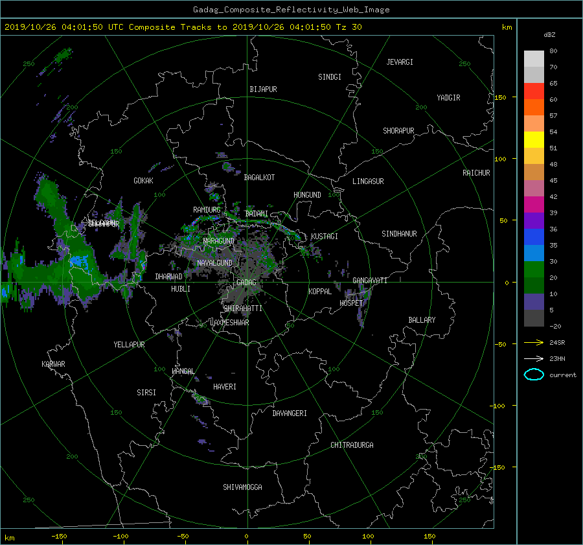Click the CHITRADURGA town label
The height and width of the screenshot is (545, 583).
[352, 445]
